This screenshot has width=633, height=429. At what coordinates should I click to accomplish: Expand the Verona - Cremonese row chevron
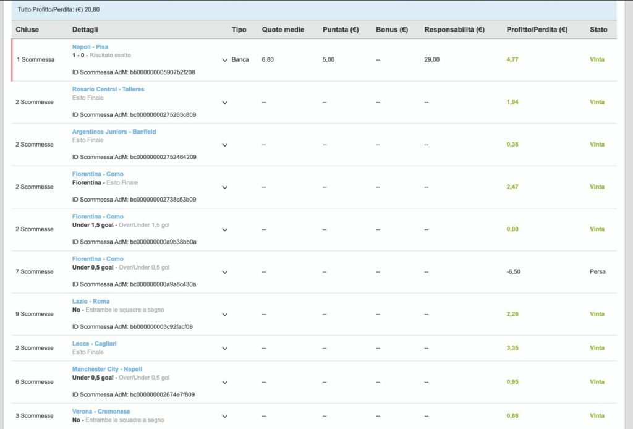point(224,416)
